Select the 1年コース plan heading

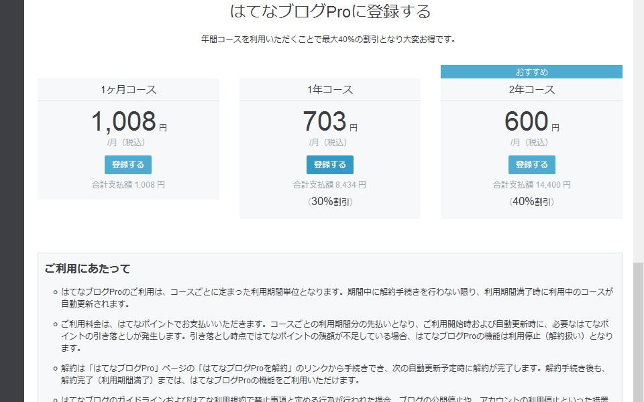[330, 89]
